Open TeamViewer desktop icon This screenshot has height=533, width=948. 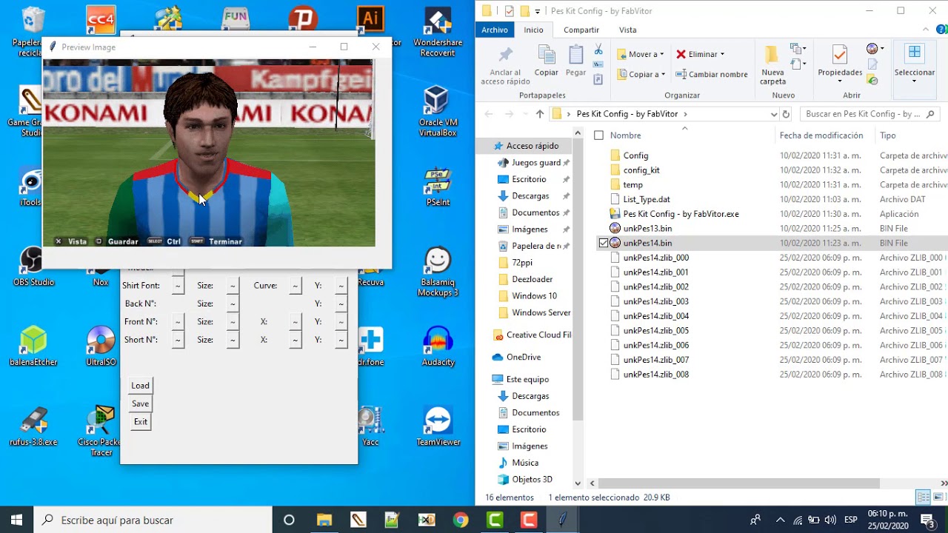click(x=438, y=426)
